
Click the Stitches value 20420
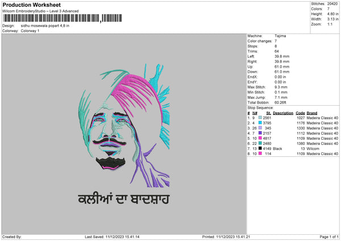tap(332, 4)
